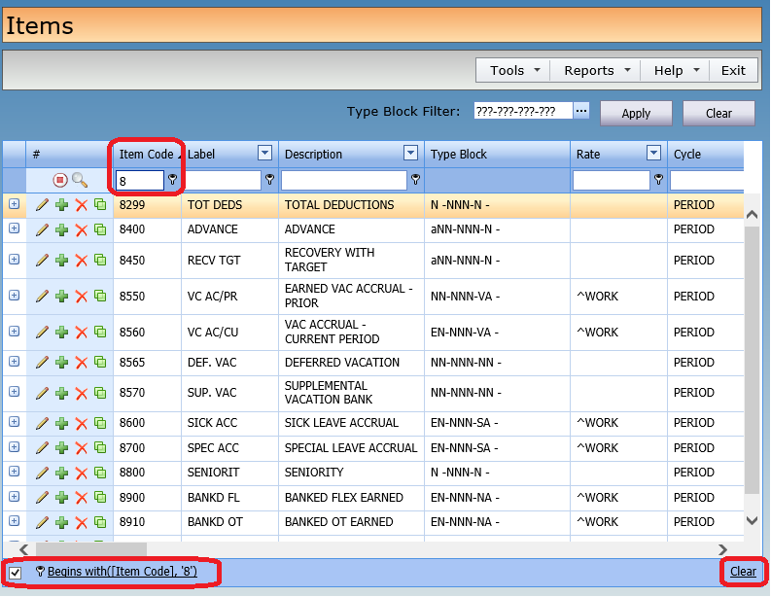Click the Clear link in bottom filter bar
The width and height of the screenshot is (771, 597).
[x=743, y=572]
